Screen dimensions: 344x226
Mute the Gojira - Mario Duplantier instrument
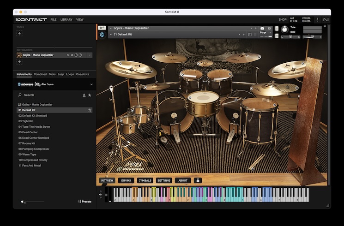[72, 55]
